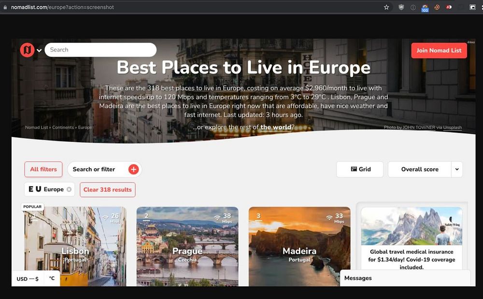This screenshot has height=299, width=483.
Task: Open the sort order dropdown arrow
Action: pyautogui.click(x=457, y=170)
